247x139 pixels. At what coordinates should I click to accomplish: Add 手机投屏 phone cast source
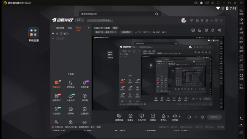coord(142,117)
